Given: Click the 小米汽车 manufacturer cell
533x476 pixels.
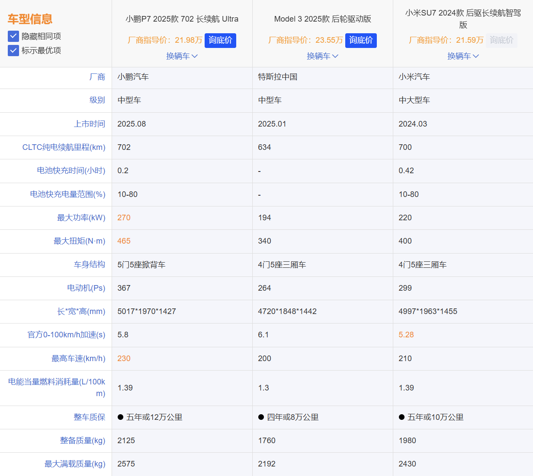Looking at the screenshot, I should 414,77.
